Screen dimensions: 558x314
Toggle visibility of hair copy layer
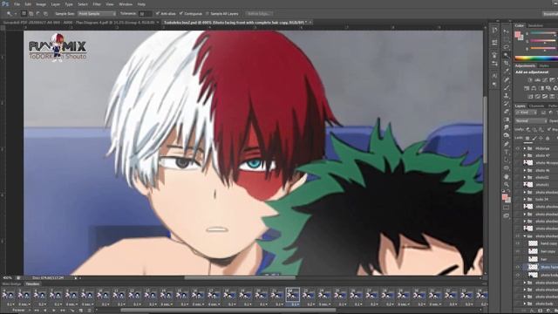coord(518,251)
